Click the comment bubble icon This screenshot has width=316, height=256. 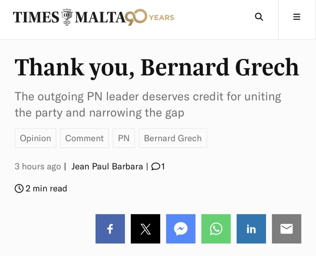point(156,167)
